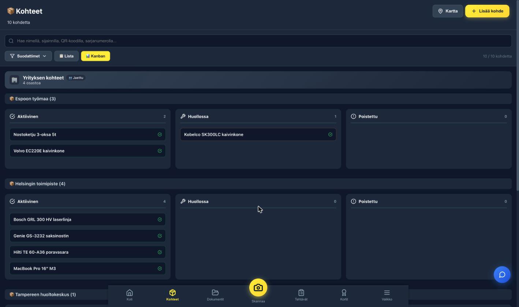Viewport: 519px width, 307px height.
Task: Collapse the Yrityksen kohteet group header
Action: (x=258, y=80)
